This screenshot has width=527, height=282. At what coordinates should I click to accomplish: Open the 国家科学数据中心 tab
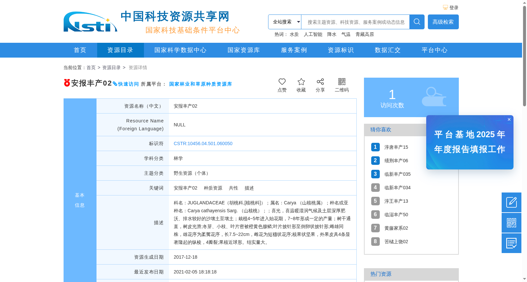click(x=180, y=50)
